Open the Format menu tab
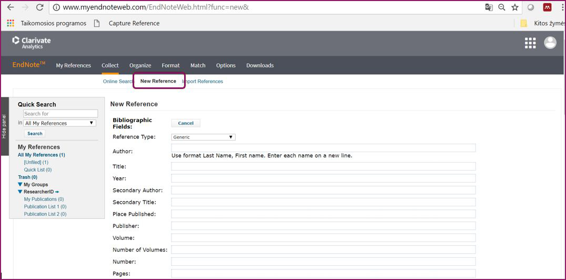 coord(170,66)
